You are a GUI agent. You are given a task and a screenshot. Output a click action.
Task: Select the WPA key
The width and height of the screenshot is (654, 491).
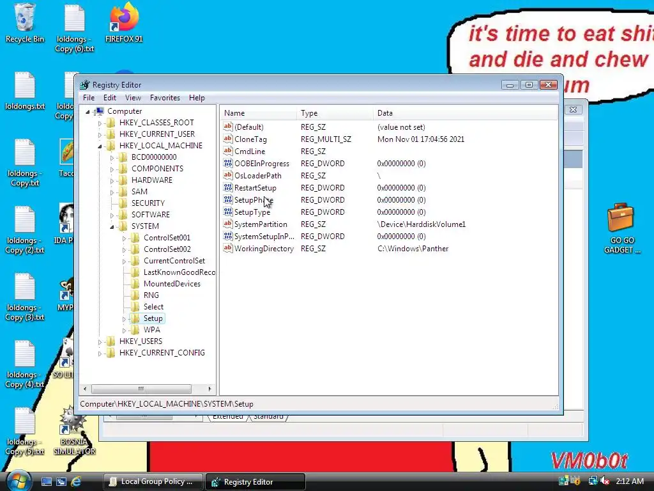point(152,329)
